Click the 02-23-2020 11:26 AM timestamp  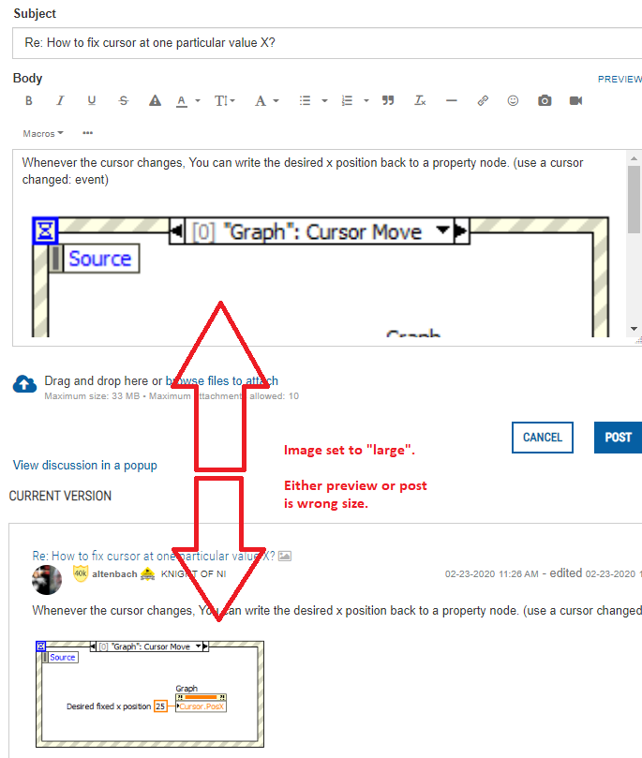(491, 573)
